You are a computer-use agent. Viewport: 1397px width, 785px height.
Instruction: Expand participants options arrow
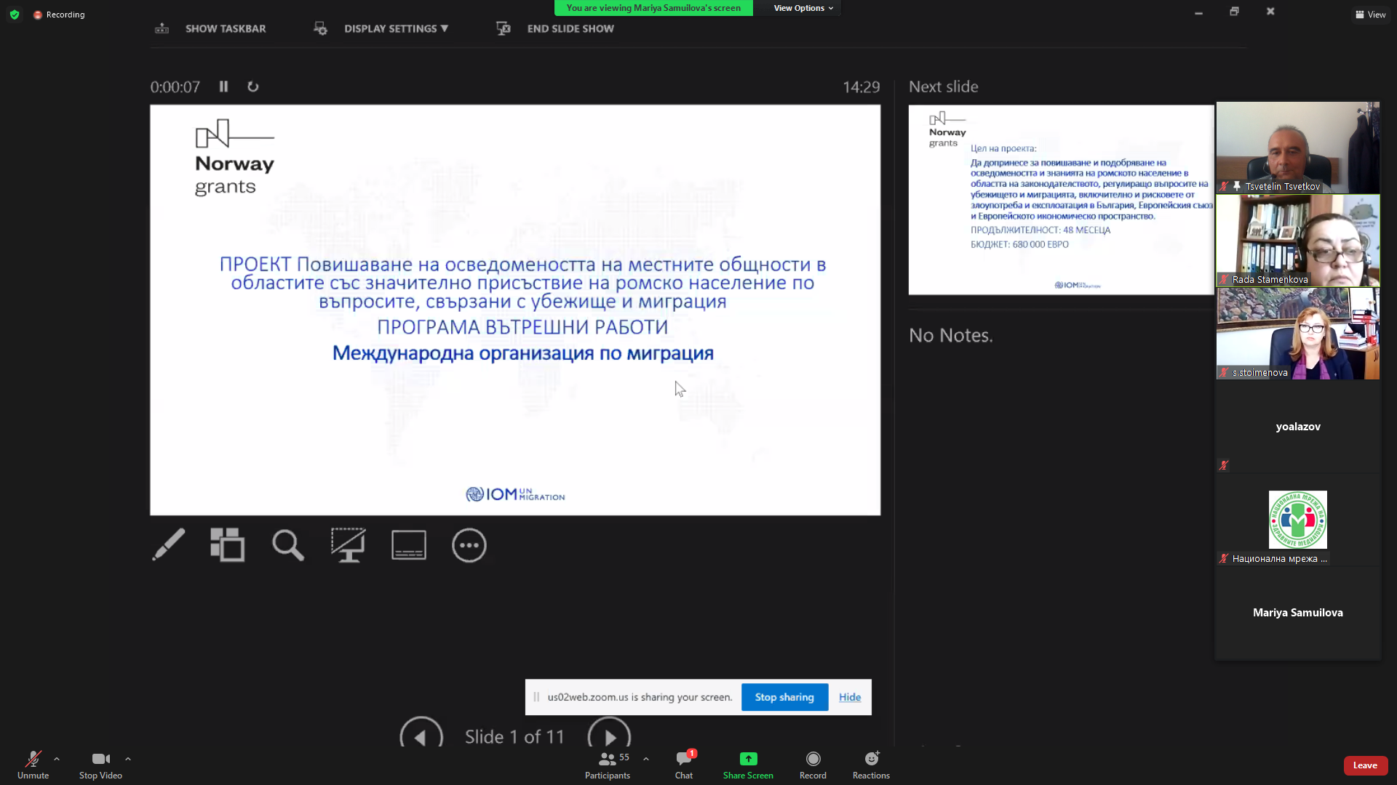[x=646, y=759]
